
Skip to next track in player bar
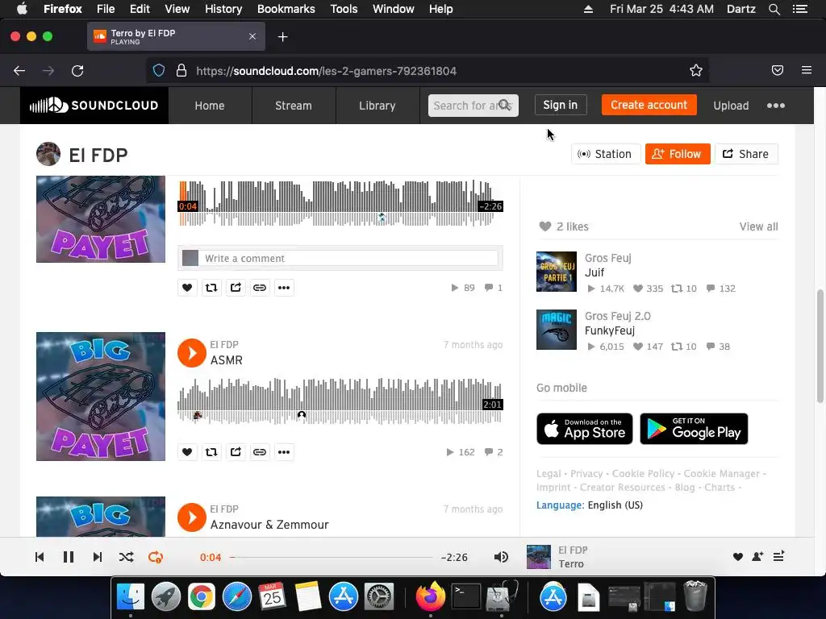(x=98, y=557)
